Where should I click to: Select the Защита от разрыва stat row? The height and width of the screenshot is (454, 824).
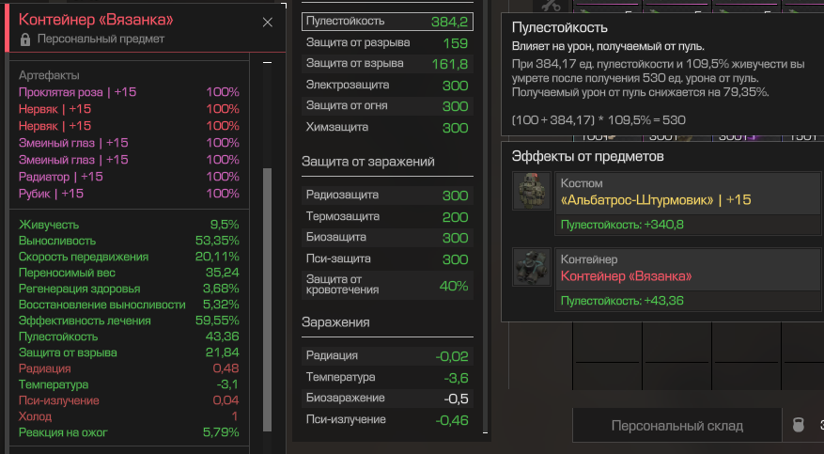[x=387, y=43]
